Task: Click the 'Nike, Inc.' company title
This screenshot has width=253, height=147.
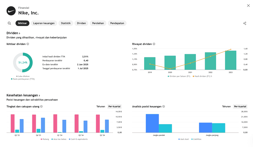Action: [x=29, y=13]
